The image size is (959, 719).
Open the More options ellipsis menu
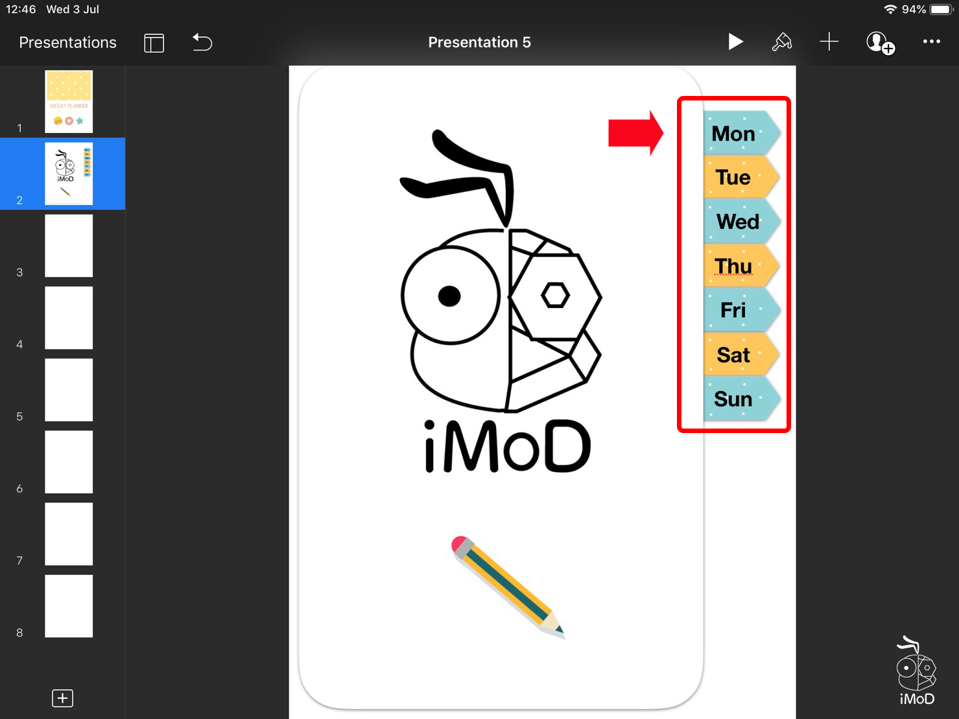[x=931, y=42]
